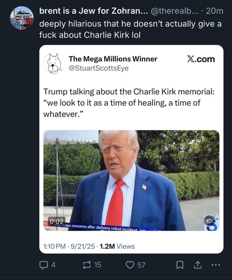Open the dog sketch avatar of quoted account
This screenshot has height=280, width=232.
[x=54, y=63]
